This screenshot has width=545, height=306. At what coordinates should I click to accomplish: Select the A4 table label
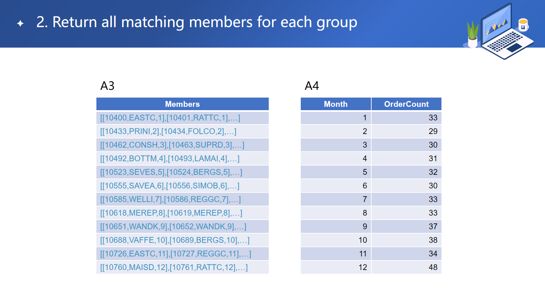(312, 86)
